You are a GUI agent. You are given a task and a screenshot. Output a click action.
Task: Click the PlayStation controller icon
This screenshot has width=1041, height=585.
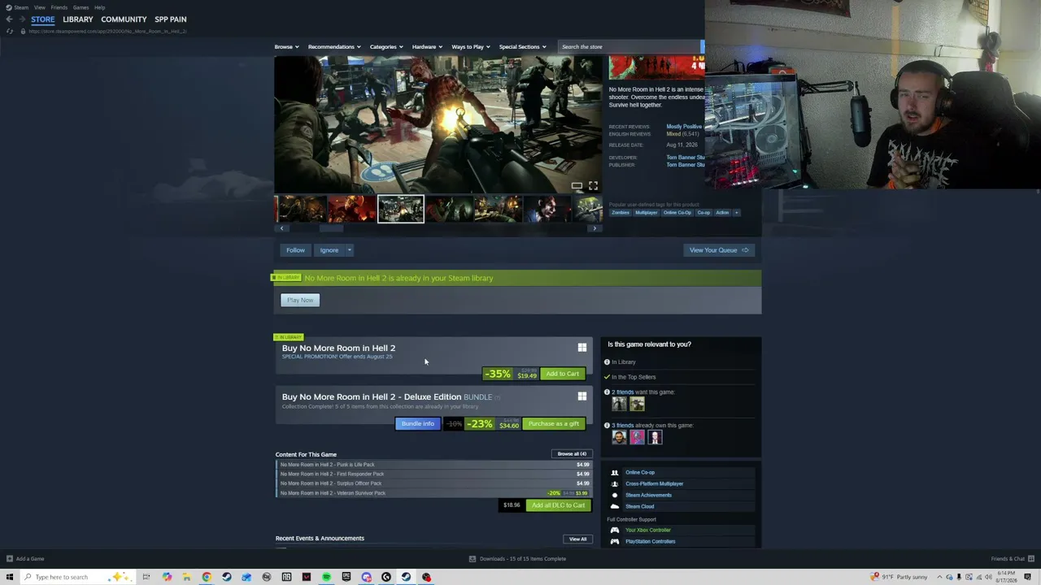click(x=615, y=541)
